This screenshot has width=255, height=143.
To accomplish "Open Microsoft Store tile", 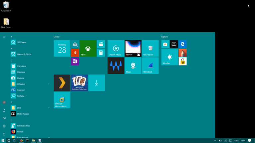I will pyautogui.click(x=165, y=44).
